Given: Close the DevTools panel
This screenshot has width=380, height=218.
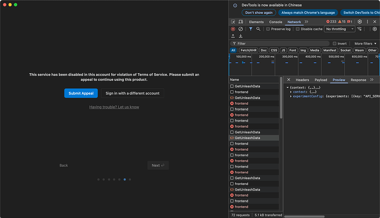Looking at the screenshot, I should 374,21.
